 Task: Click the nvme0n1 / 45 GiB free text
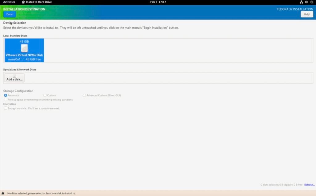[x=24, y=59]
